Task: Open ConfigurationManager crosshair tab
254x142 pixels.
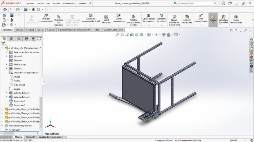Action: tap(19, 39)
